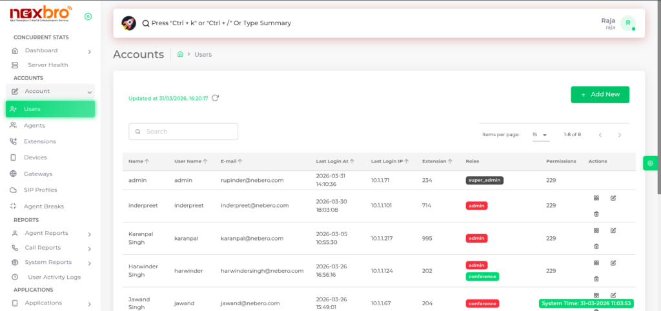The image size is (661, 311).
Task: Click the Add New button
Action: [600, 95]
